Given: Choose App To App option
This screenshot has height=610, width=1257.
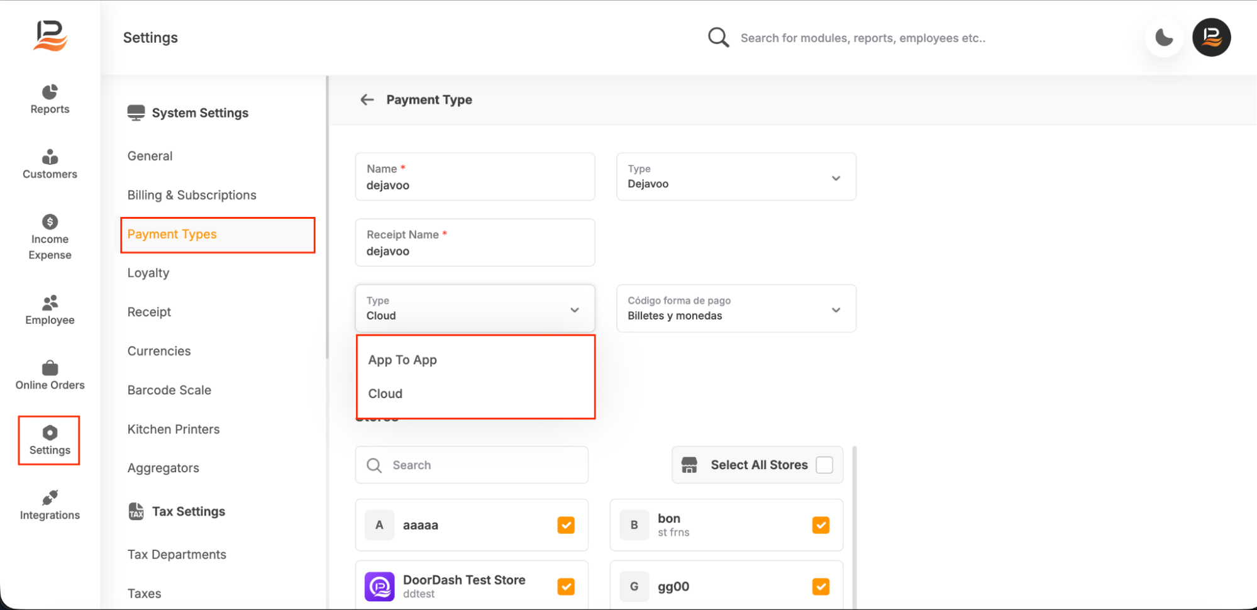Looking at the screenshot, I should (402, 360).
